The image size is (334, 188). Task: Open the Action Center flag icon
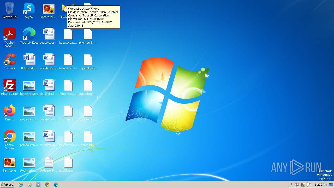coord(309,185)
